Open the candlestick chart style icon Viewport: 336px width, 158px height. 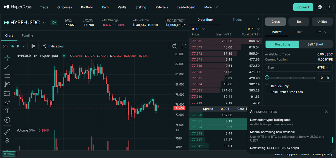pyautogui.click(x=33, y=46)
